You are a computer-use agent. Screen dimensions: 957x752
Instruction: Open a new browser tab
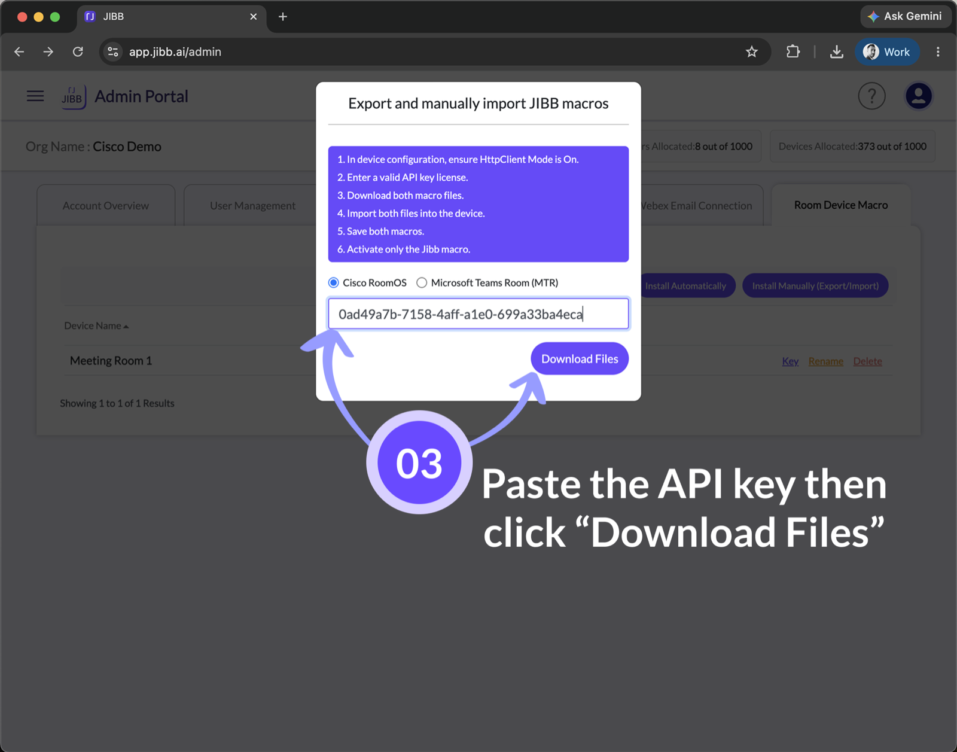[283, 17]
